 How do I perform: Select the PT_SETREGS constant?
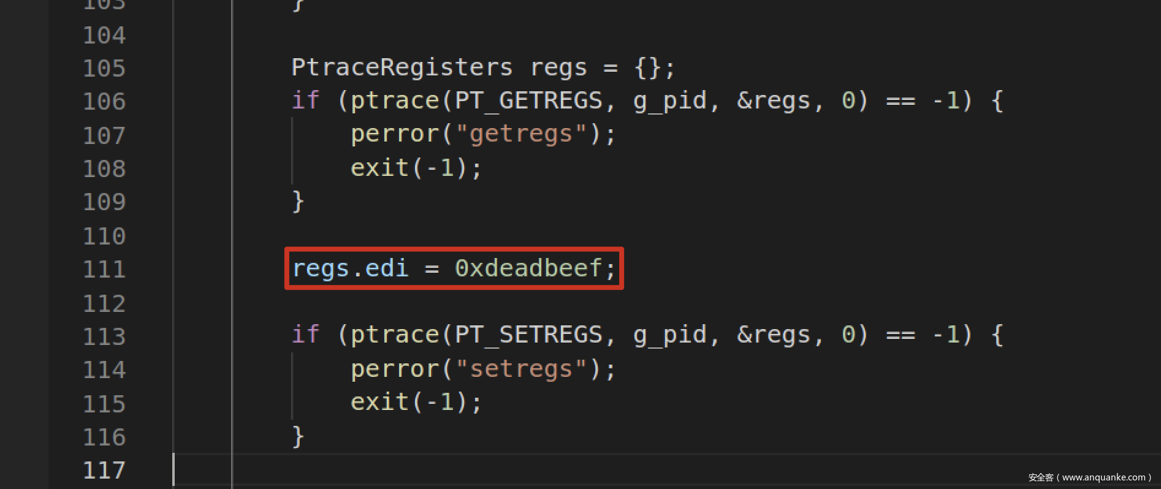click(x=528, y=335)
